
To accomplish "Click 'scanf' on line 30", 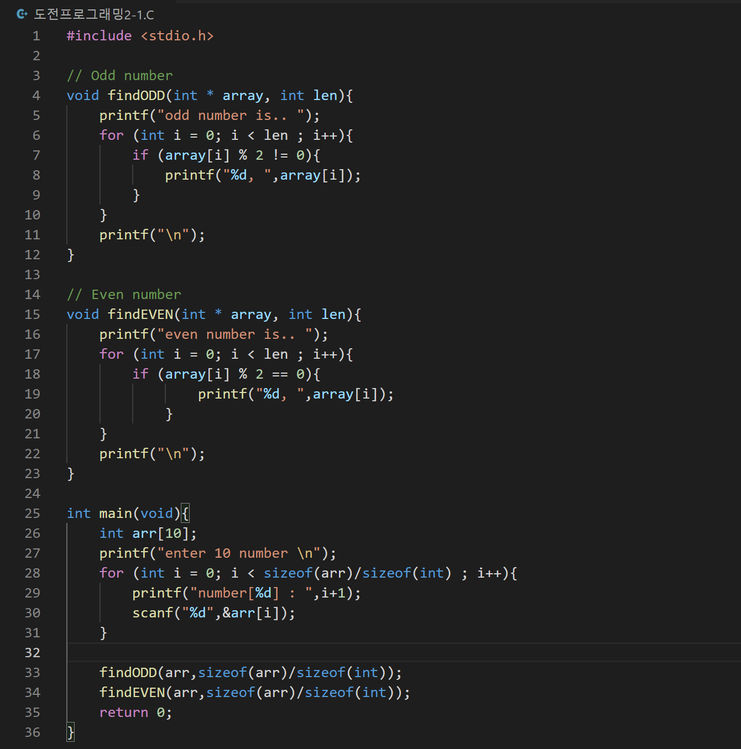I will point(153,613).
